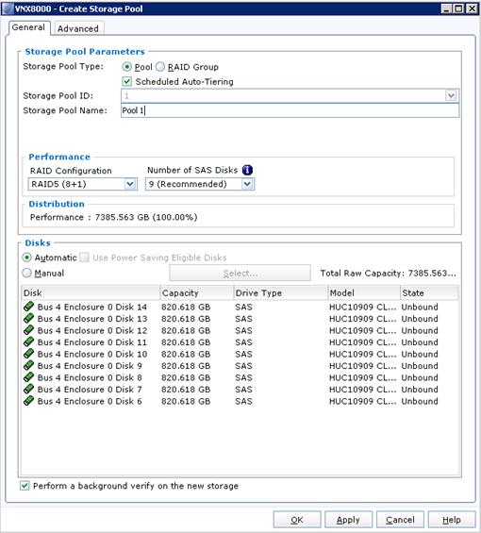481x533 pixels.
Task: Click the Unbound state of Disk 12
Action: coord(420,330)
